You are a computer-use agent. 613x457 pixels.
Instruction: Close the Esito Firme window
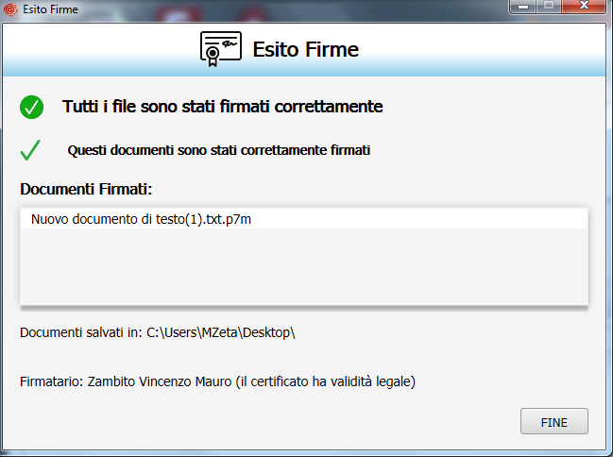(585, 7)
